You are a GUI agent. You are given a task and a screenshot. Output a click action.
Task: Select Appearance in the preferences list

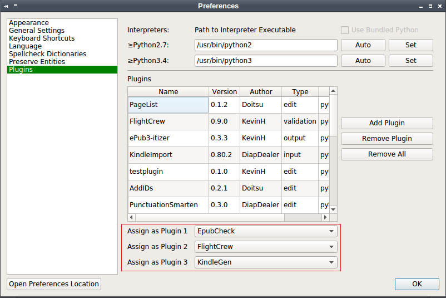click(29, 23)
